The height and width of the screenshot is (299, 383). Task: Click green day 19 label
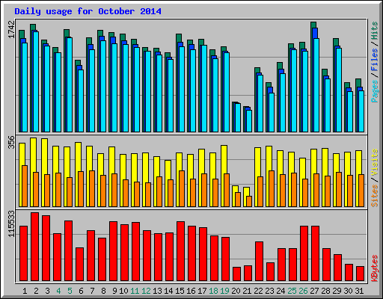pyautogui.click(x=224, y=291)
